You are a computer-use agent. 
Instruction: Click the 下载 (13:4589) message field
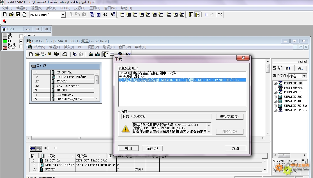click(x=167, y=117)
